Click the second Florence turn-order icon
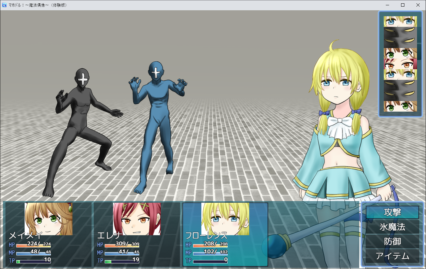Viewport: 426px width, 269px height. pos(400,74)
